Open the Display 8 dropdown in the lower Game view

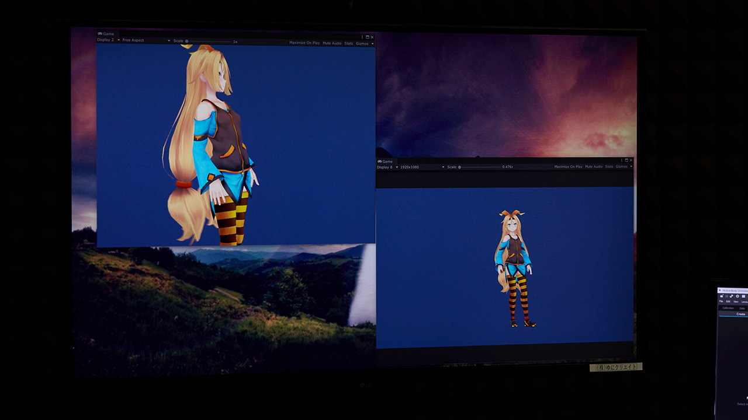tap(387, 167)
